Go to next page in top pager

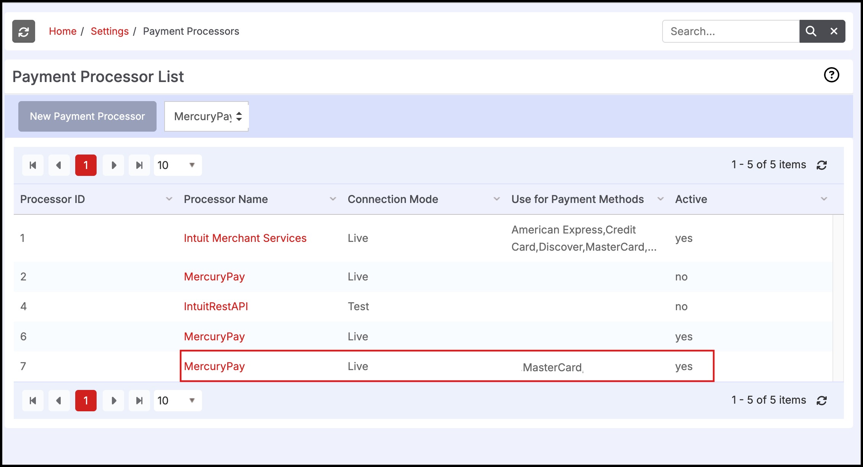[x=113, y=165]
